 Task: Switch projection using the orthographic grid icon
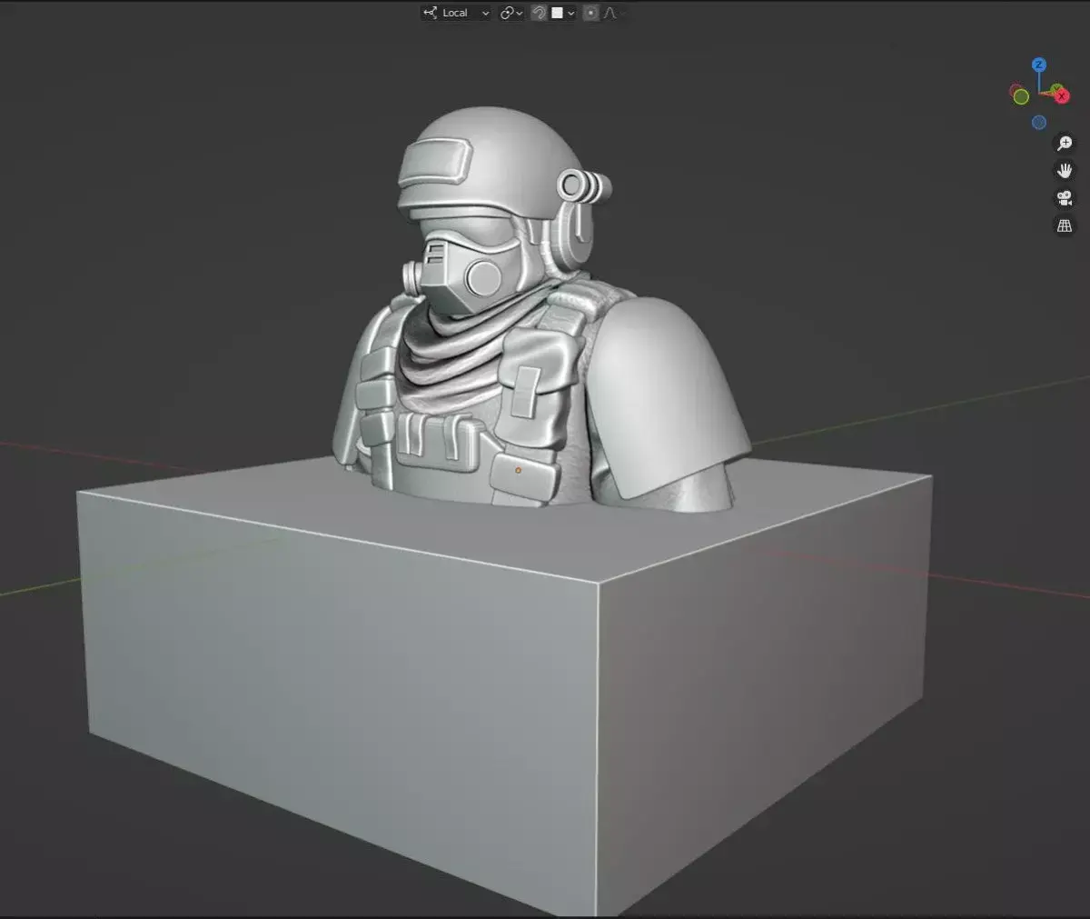1063,225
